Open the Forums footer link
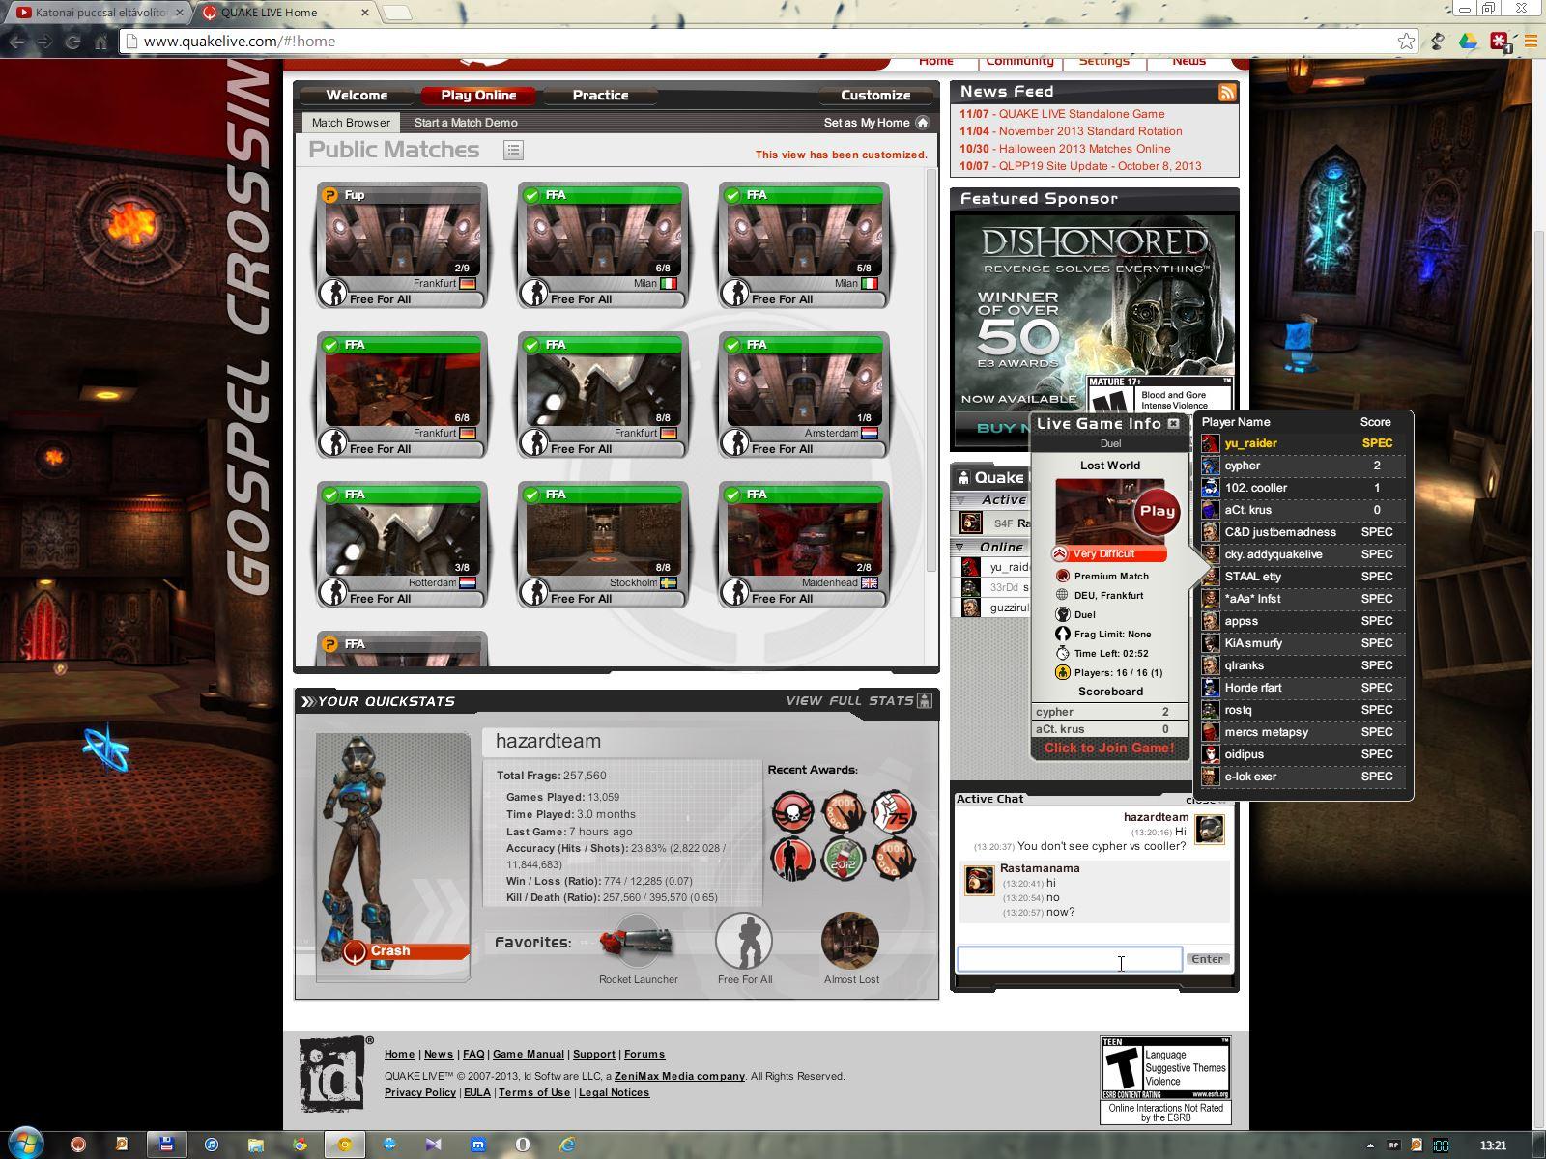The height and width of the screenshot is (1159, 1546). click(644, 1054)
